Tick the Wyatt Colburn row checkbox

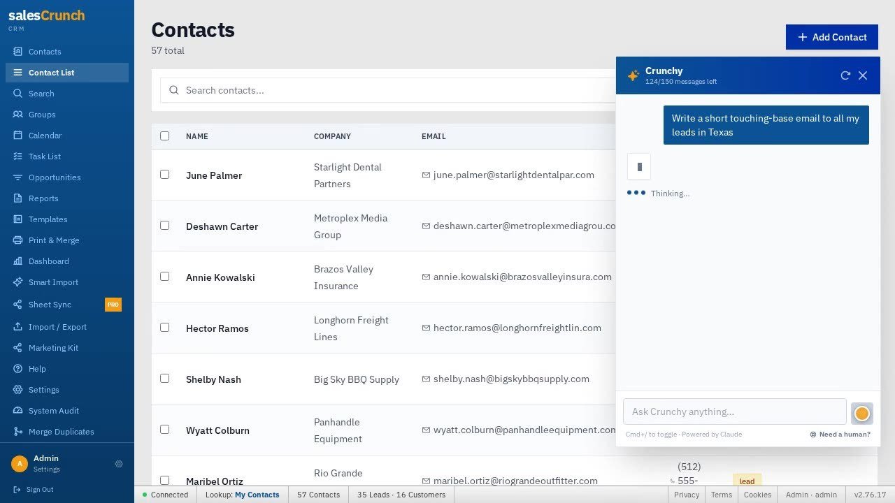pyautogui.click(x=164, y=430)
